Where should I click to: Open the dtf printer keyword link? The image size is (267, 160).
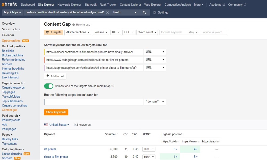pos(50,149)
